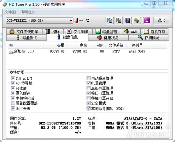Click the drive icon beside 新加卷 (H:)

click(x=11, y=52)
